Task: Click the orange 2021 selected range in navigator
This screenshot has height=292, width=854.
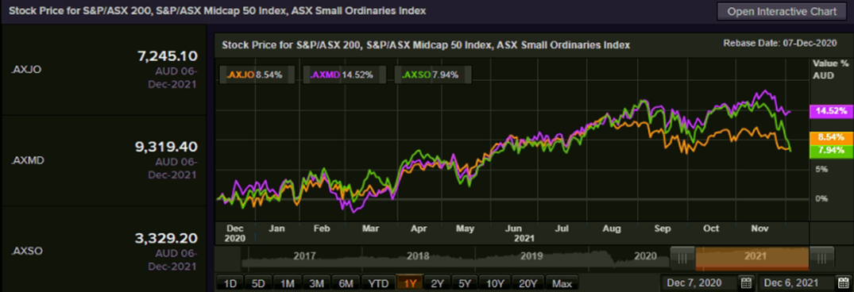Action: click(x=752, y=258)
